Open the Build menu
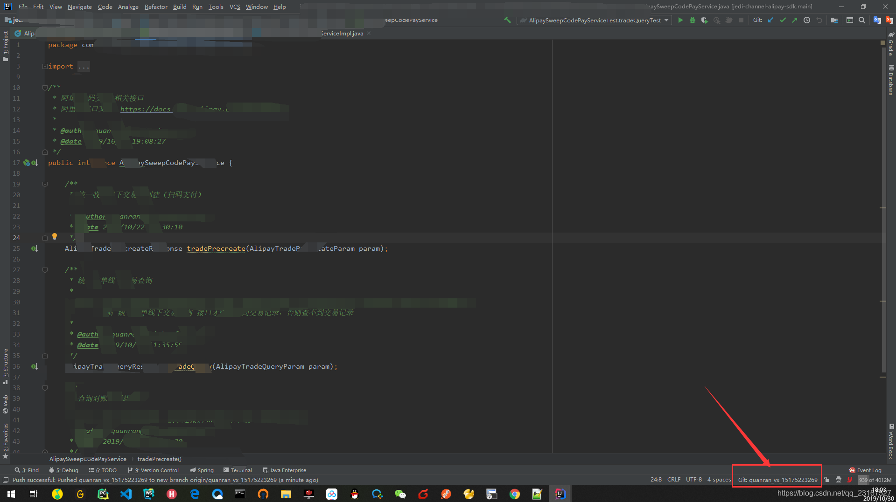 click(180, 7)
